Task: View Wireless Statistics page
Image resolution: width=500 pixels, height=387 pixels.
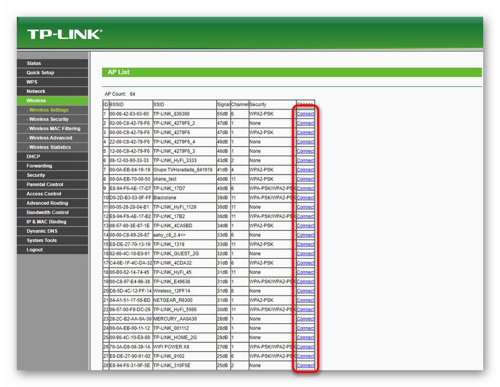Action: [50, 147]
